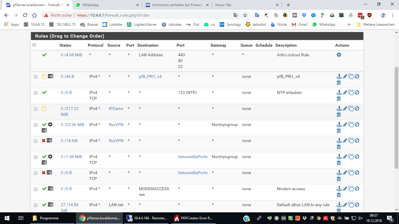Reload the page with the browser refresh button
The width and height of the screenshot is (399, 224).
[25, 15]
